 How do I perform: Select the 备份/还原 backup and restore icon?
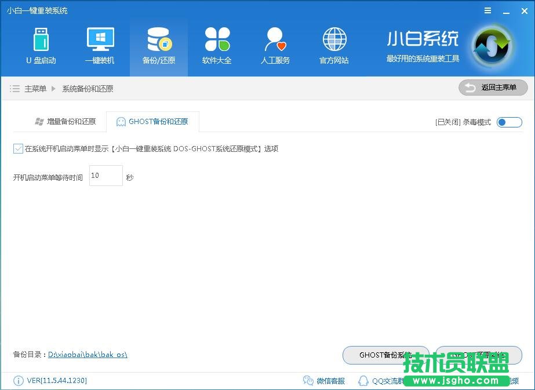[158, 45]
